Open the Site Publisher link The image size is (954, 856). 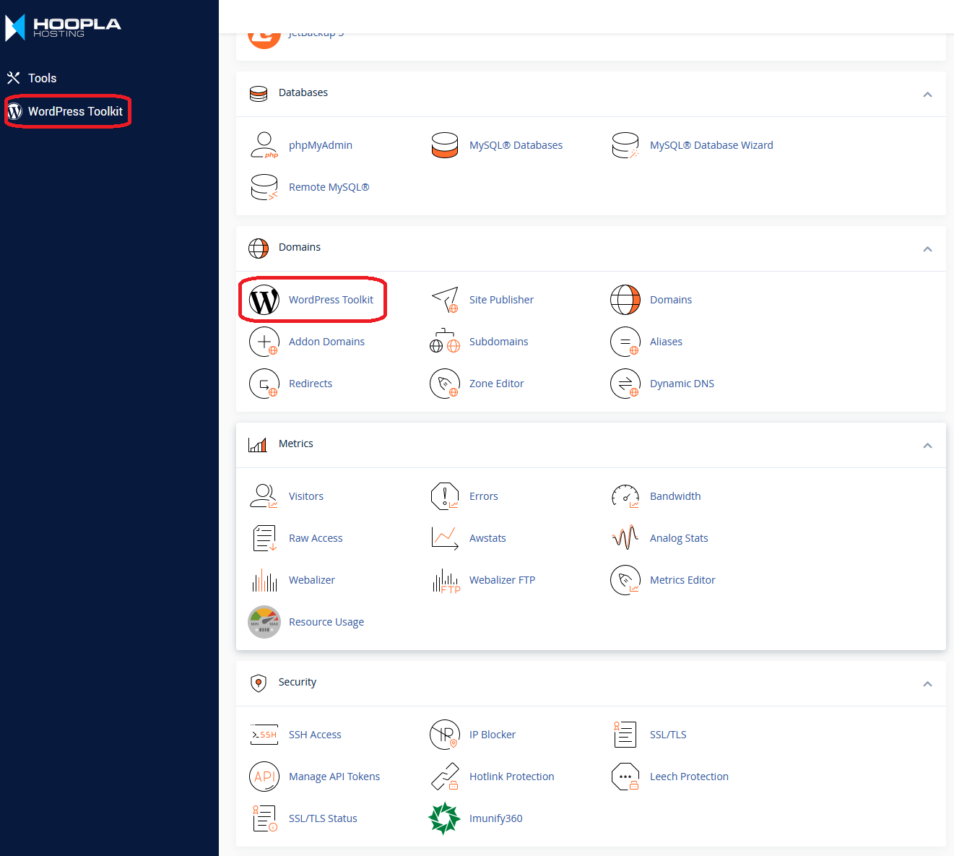501,300
